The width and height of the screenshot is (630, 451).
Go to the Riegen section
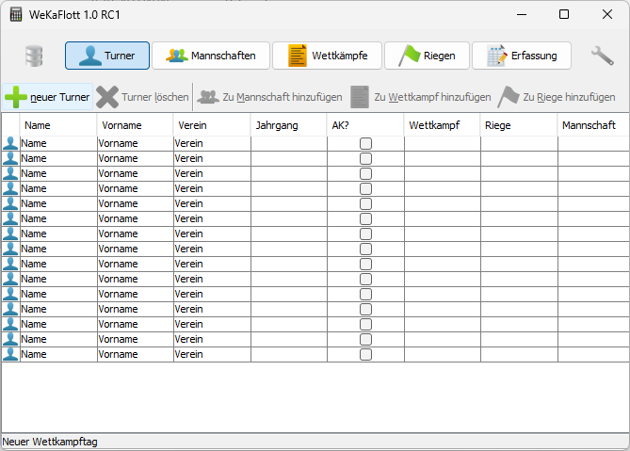(426, 56)
